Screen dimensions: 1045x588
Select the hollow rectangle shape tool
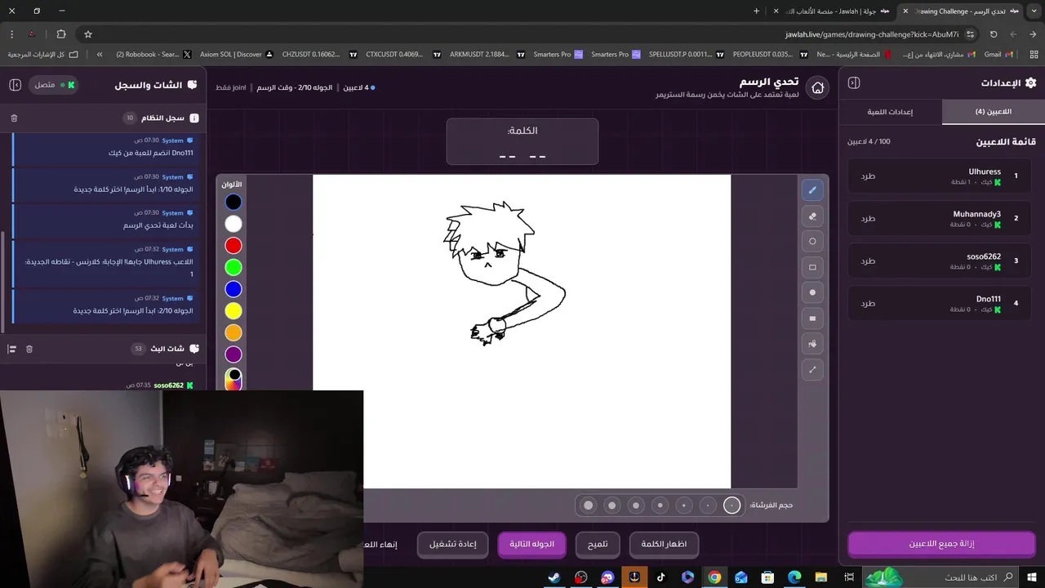(812, 267)
